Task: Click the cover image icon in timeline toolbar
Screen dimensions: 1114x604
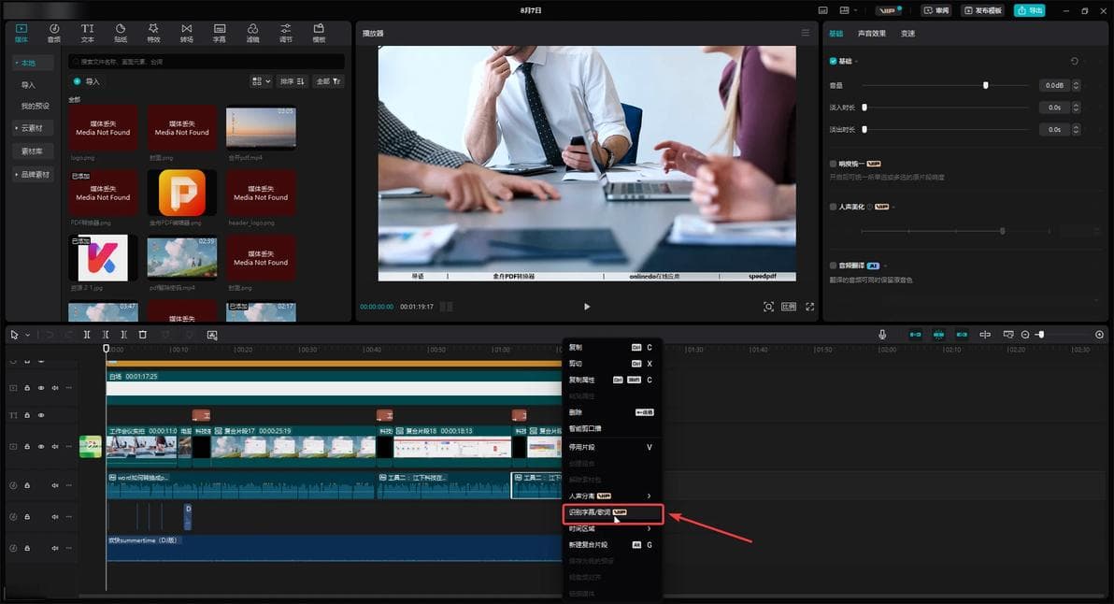Action: pos(212,335)
